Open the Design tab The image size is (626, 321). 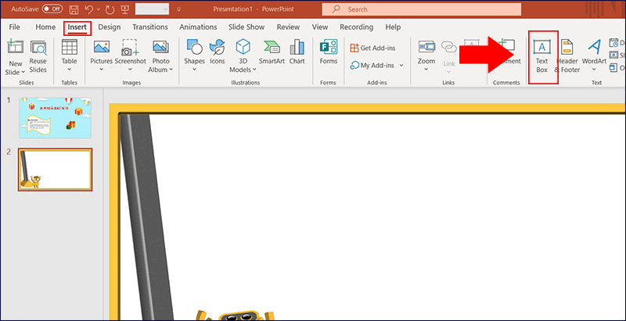click(110, 27)
